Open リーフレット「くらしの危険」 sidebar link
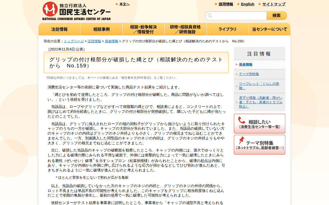The width and height of the screenshot is (329, 205). (x=259, y=86)
